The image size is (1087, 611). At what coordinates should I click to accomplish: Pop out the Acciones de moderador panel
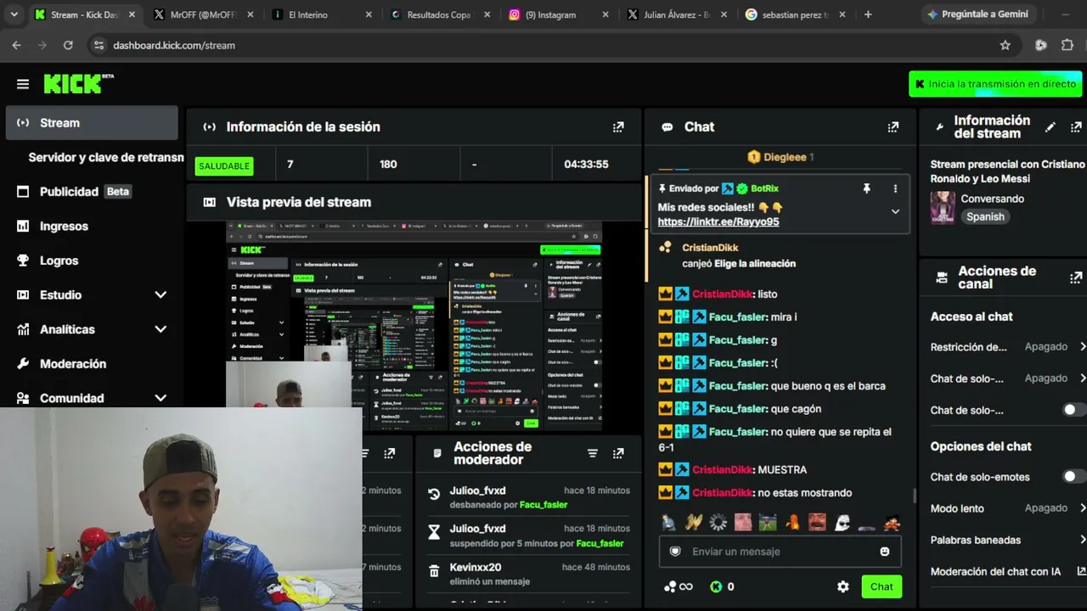(x=618, y=453)
